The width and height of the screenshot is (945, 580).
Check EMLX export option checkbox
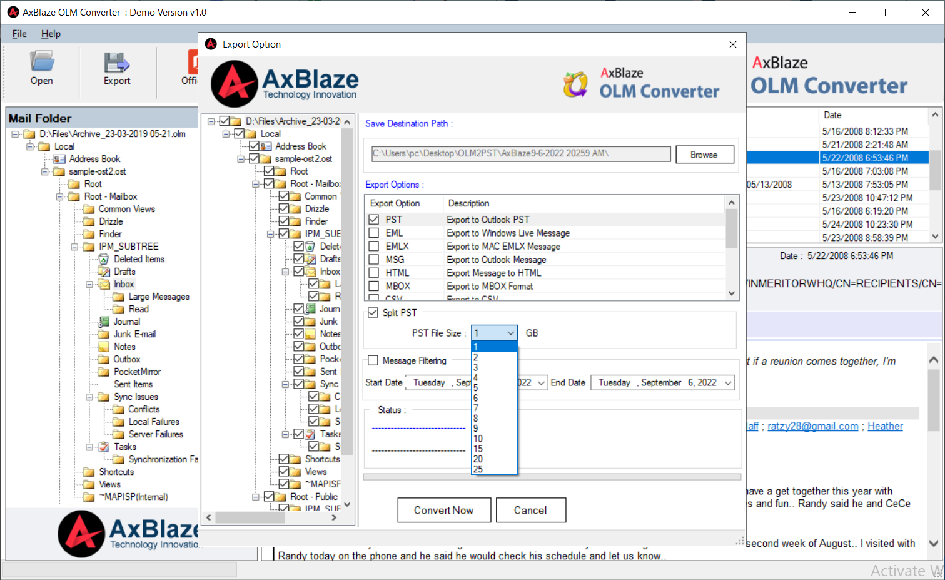point(374,246)
